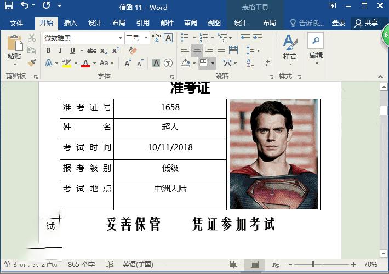Image resolution: width=389 pixels, height=274 pixels.
Task: Open the phonetic guide (wén) tool
Action: [x=156, y=38]
